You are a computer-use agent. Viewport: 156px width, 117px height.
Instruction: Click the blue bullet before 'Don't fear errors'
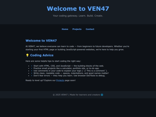click(x=32, y=76)
